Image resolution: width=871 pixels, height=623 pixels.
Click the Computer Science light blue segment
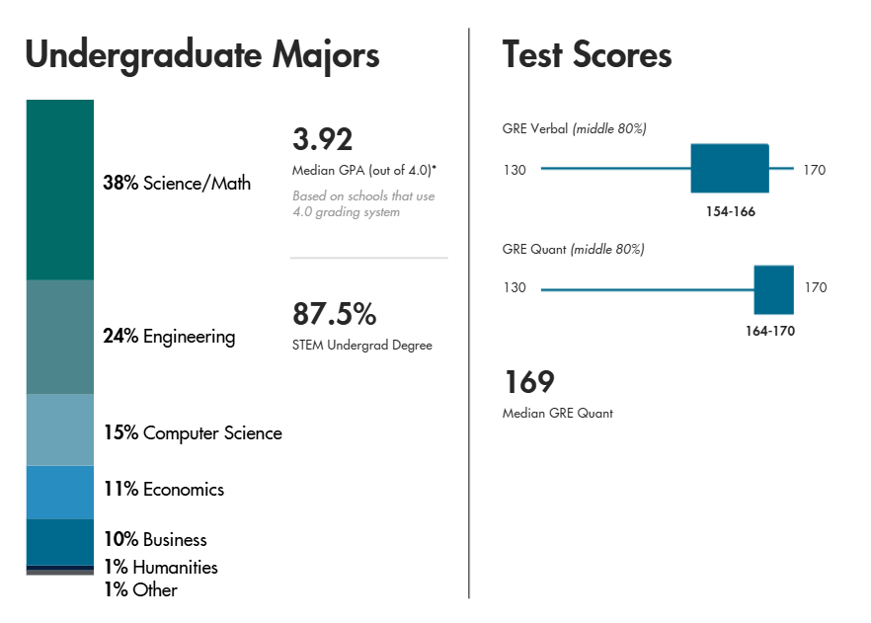(x=60, y=429)
